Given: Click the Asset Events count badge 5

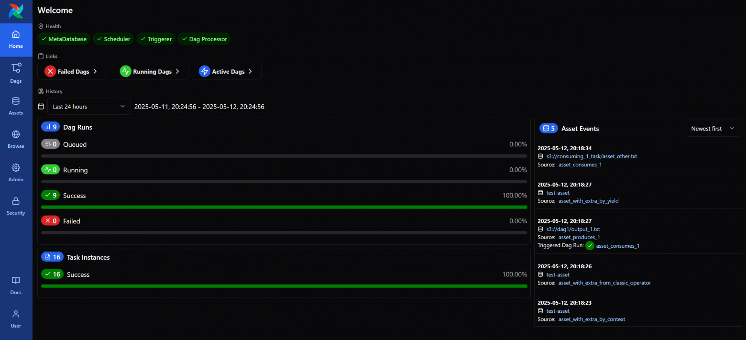Looking at the screenshot, I should tap(549, 128).
